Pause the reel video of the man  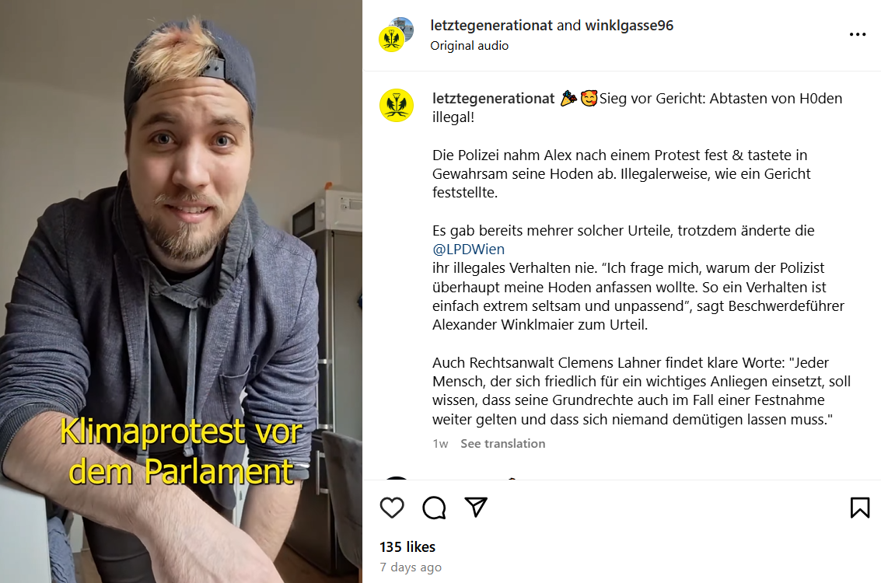point(181,291)
